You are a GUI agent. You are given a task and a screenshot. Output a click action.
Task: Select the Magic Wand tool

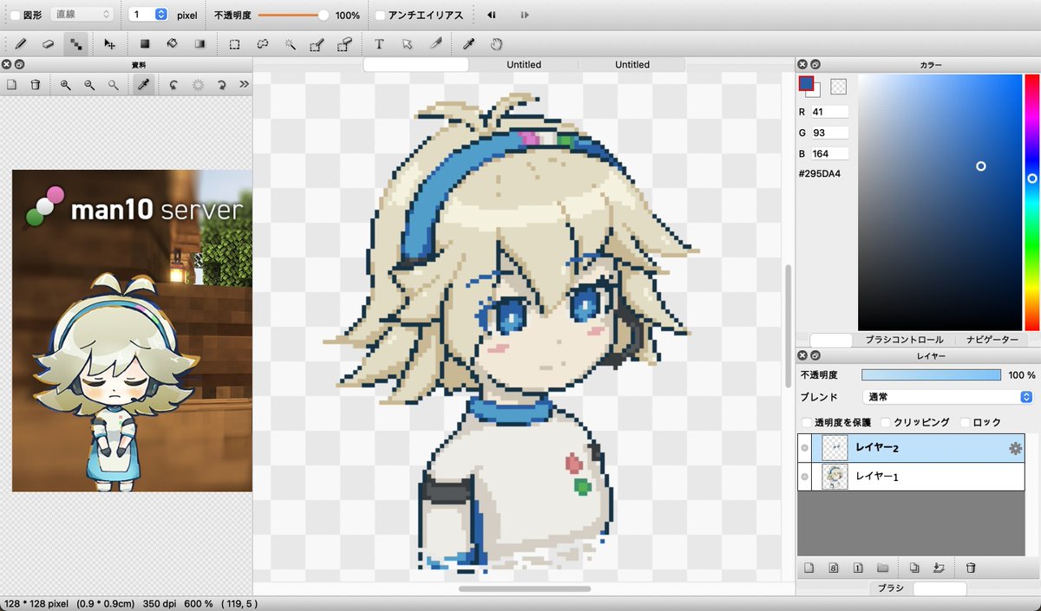click(x=290, y=43)
